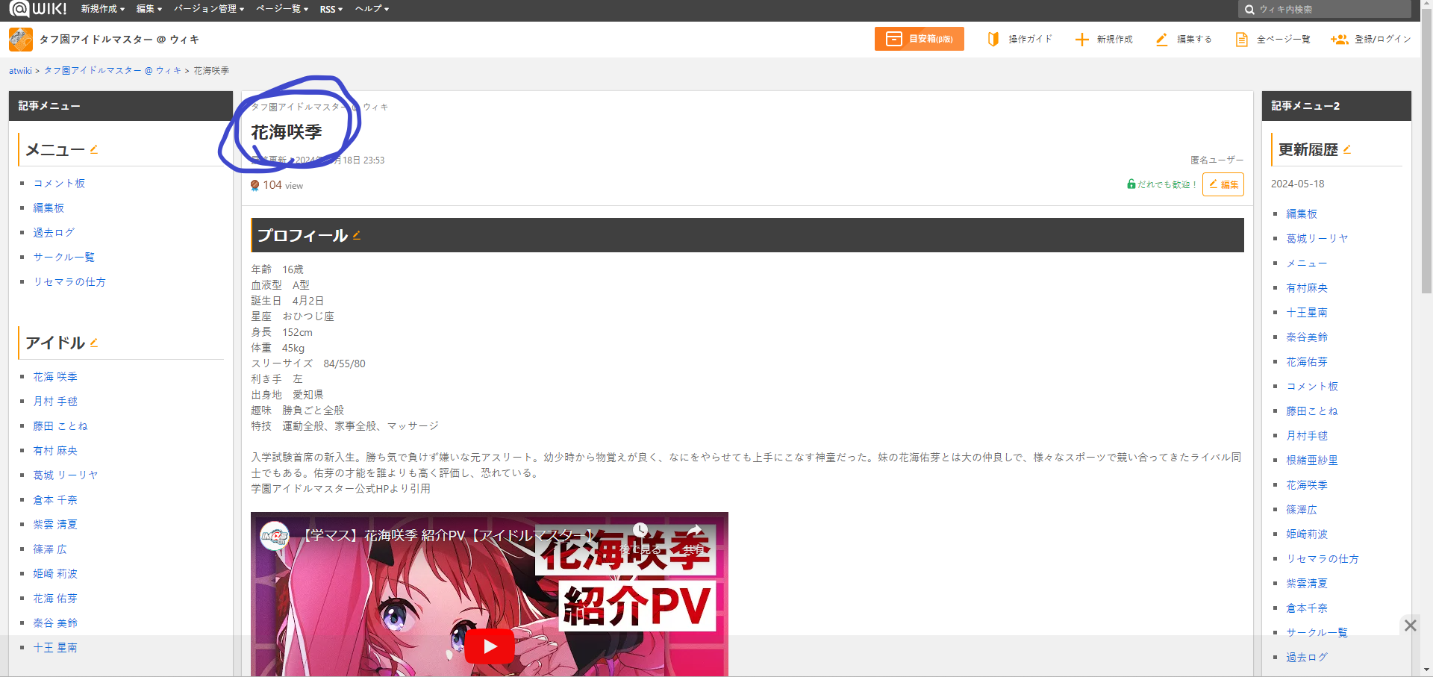Open 紫雲 清夏 idol page link
This screenshot has height=677, width=1433.
[55, 525]
